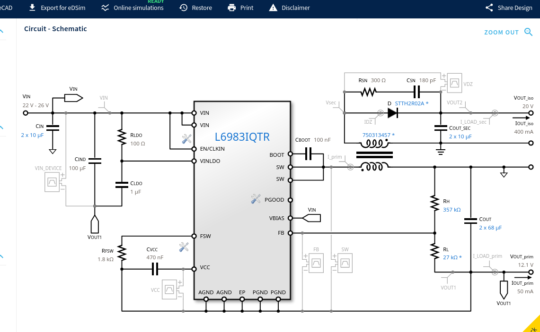540x332 pixels.
Task: Edit the RH 357 kΩ resistor value
Action: [x=451, y=210]
